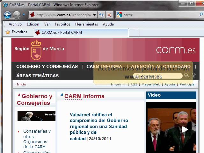Click the Favoritos star icon

click(8, 32)
